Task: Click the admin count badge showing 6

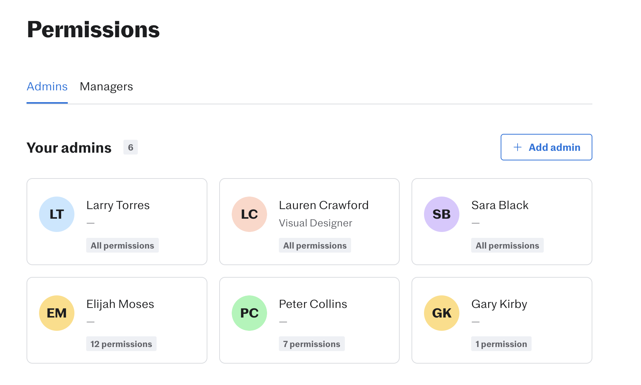Action: [130, 148]
